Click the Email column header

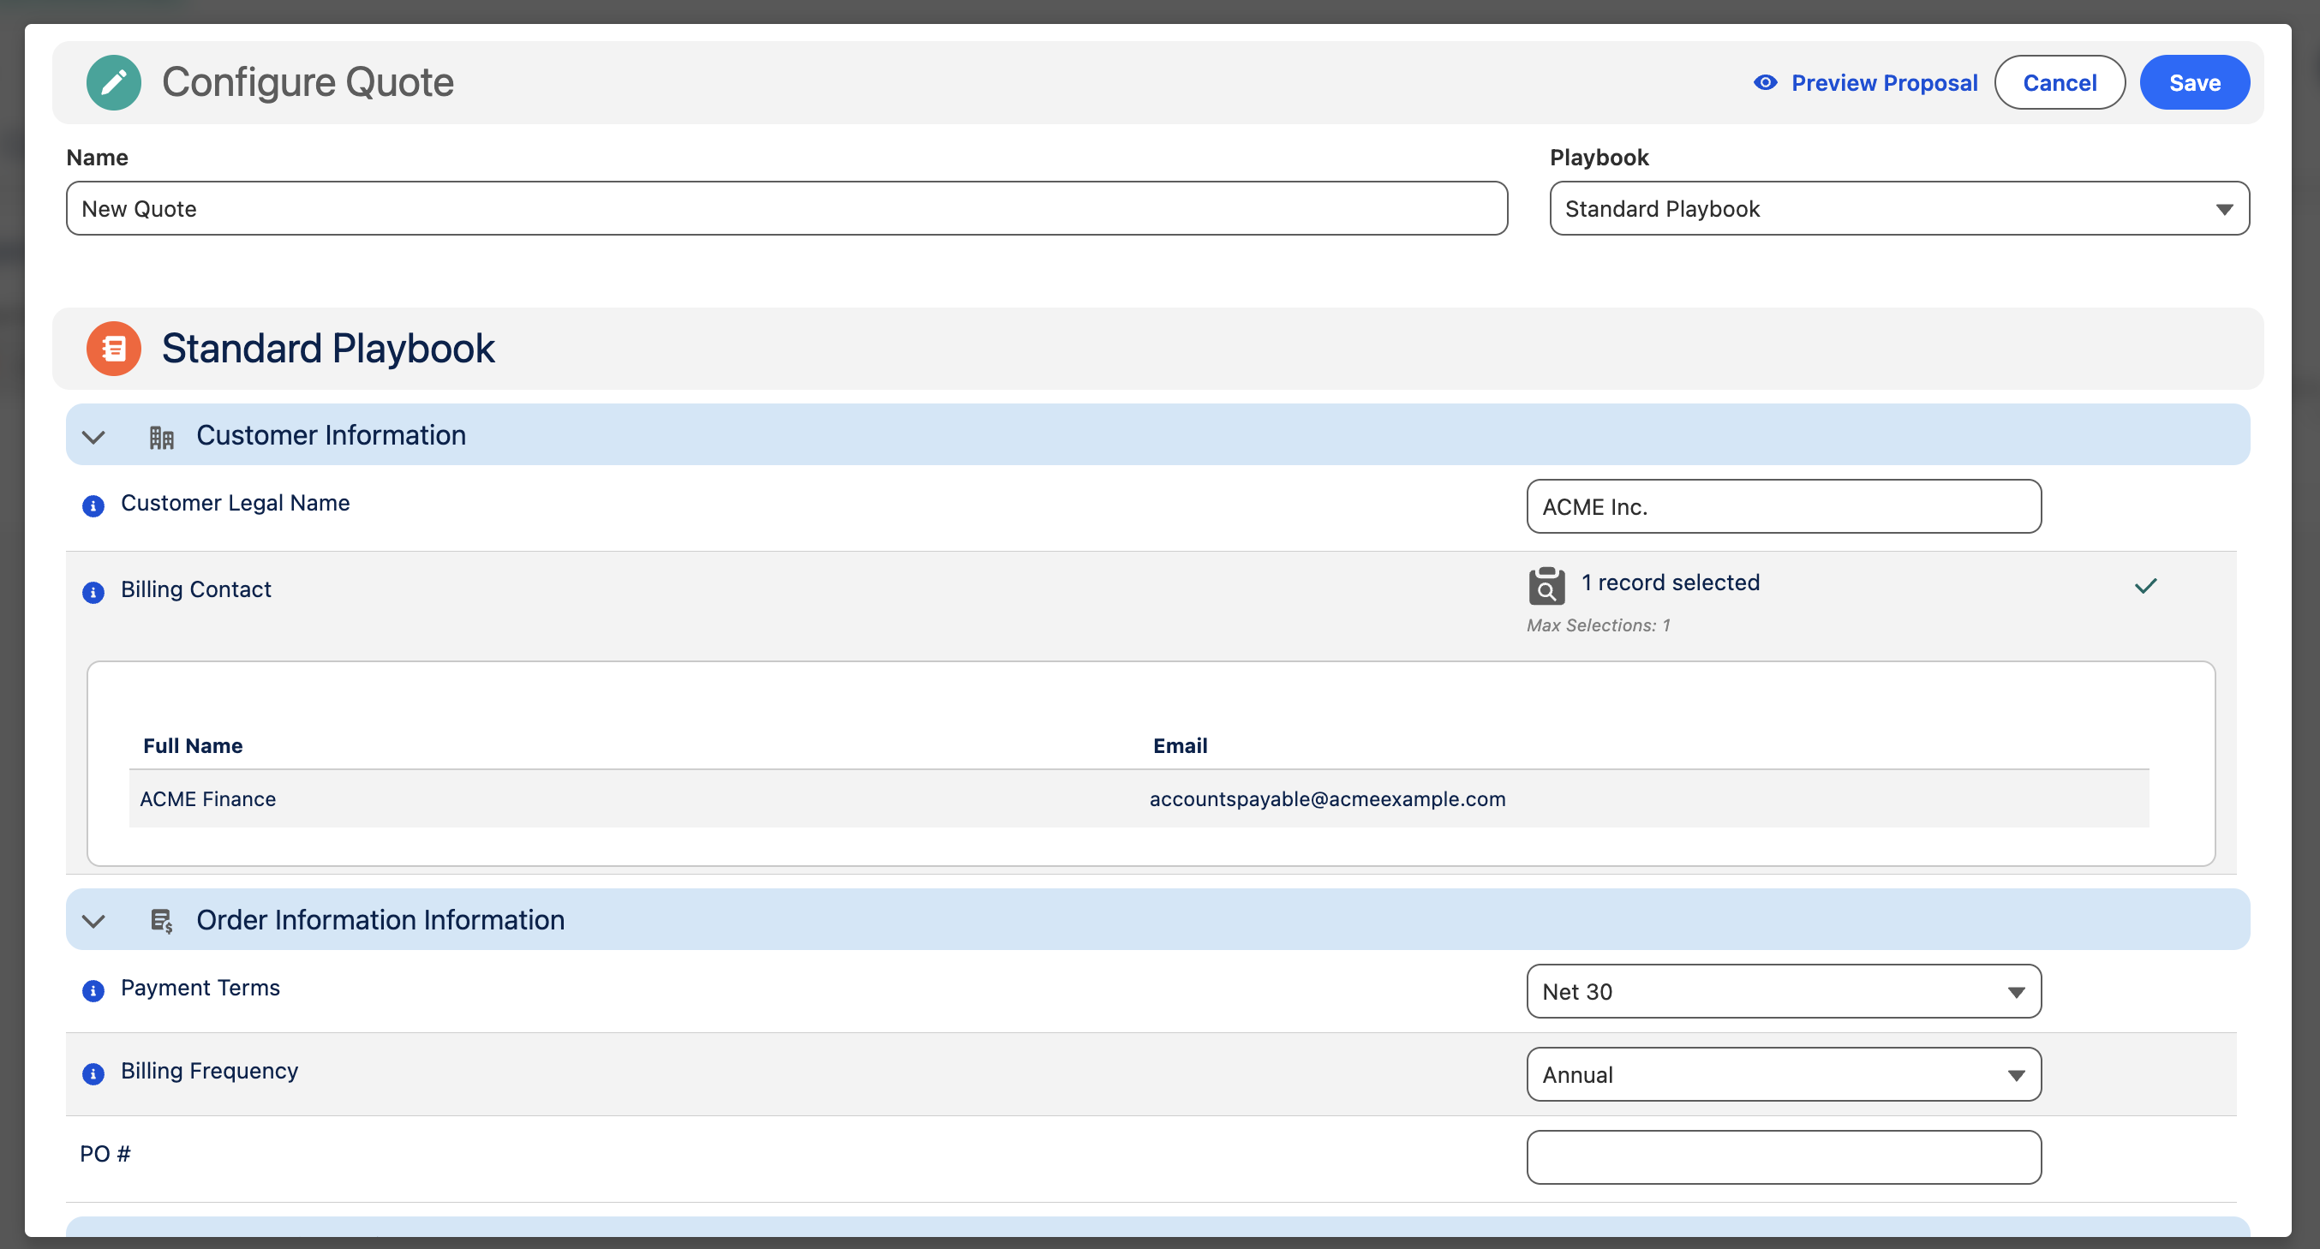pyautogui.click(x=1180, y=745)
